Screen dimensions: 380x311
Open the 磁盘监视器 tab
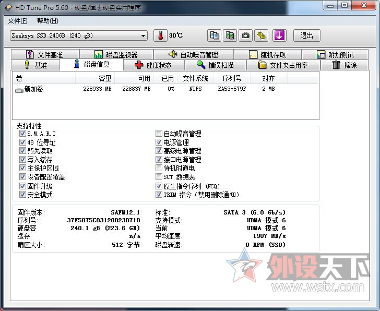click(x=116, y=54)
